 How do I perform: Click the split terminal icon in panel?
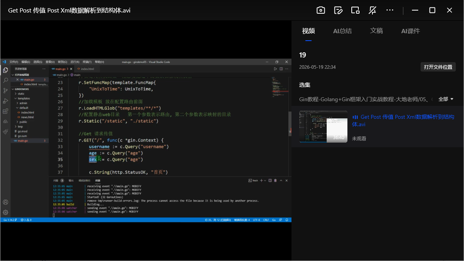pos(270,181)
